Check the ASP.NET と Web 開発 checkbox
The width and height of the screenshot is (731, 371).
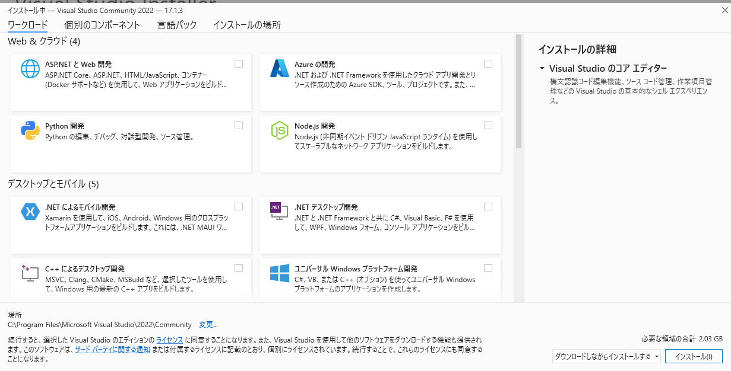[239, 64]
